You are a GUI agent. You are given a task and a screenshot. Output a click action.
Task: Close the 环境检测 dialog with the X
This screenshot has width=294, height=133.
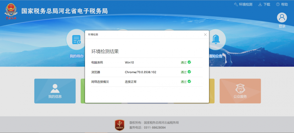coord(205,34)
